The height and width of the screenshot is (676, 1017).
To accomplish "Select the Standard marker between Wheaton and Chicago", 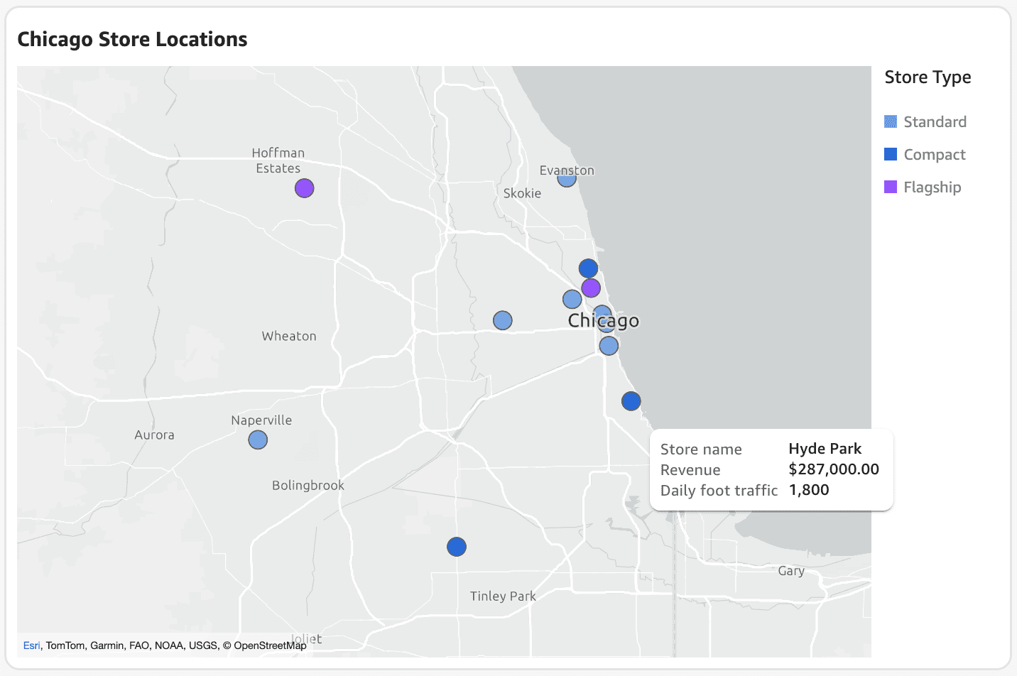I will pos(503,320).
